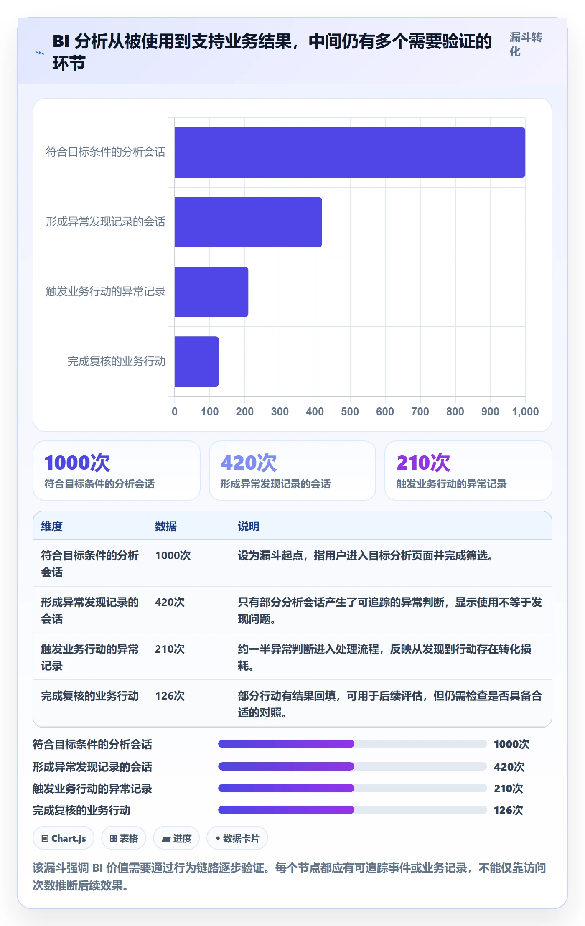
Task: Click the bar for 符合目标条件的分析会话 in chart
Action: [x=350, y=153]
